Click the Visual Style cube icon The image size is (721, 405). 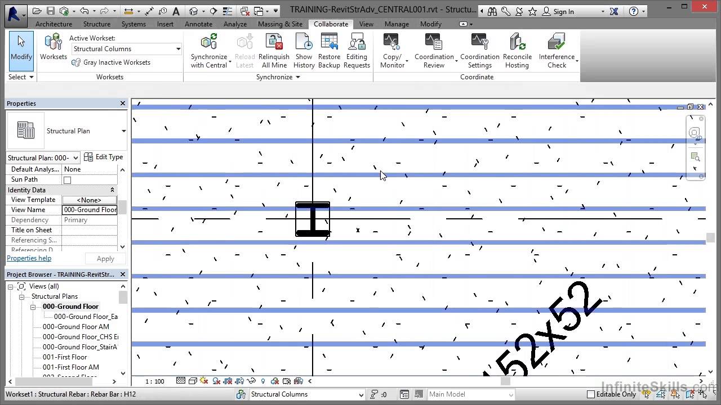193,381
